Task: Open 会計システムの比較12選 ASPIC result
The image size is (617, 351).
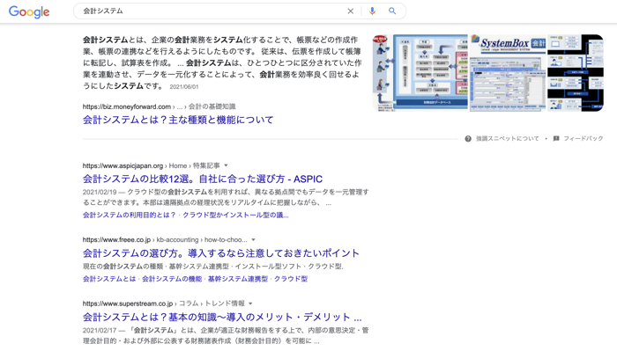Action: coord(203,179)
